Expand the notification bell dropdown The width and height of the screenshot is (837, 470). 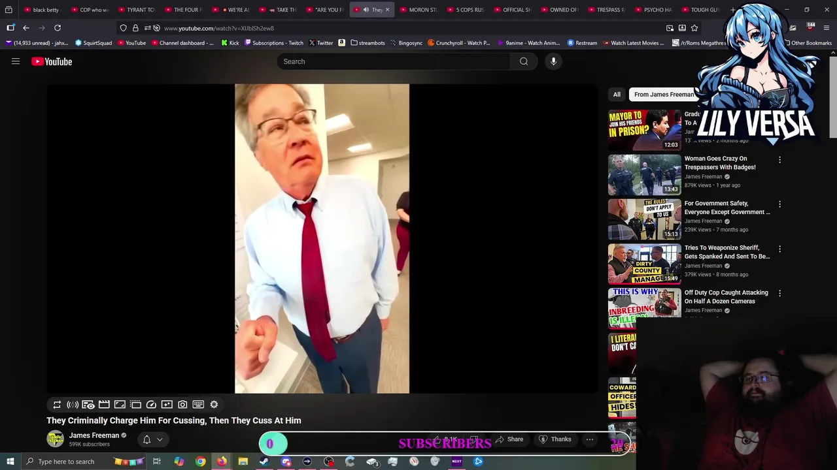[x=152, y=440]
